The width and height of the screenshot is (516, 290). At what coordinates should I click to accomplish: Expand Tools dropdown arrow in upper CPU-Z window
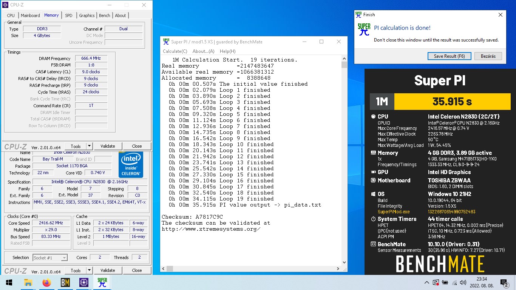click(x=89, y=146)
